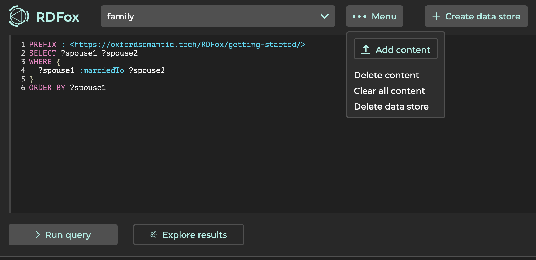536x260 pixels.
Task: Run the SPARQL query
Action: pyautogui.click(x=63, y=235)
